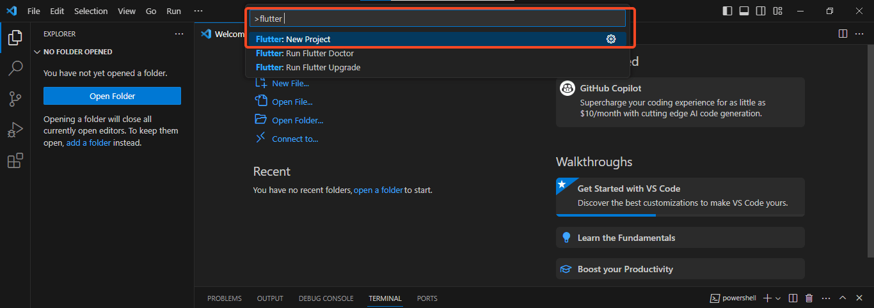Select Flutter: New Project command
874x308 pixels.
coord(437,39)
